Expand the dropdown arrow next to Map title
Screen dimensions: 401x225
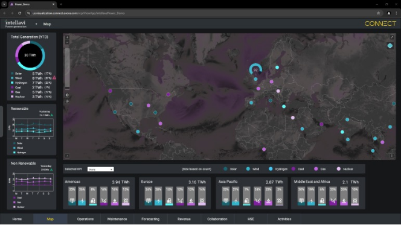pos(36,24)
